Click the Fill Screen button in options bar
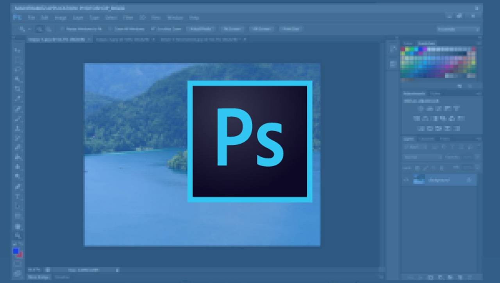500x283 pixels. pyautogui.click(x=262, y=29)
